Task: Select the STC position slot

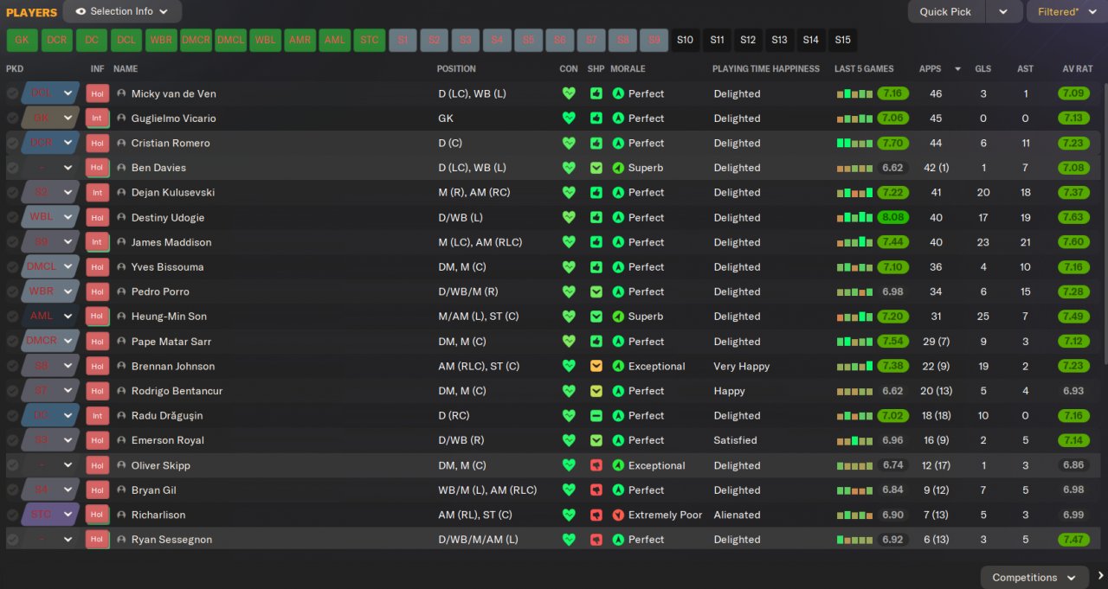Action: point(370,40)
